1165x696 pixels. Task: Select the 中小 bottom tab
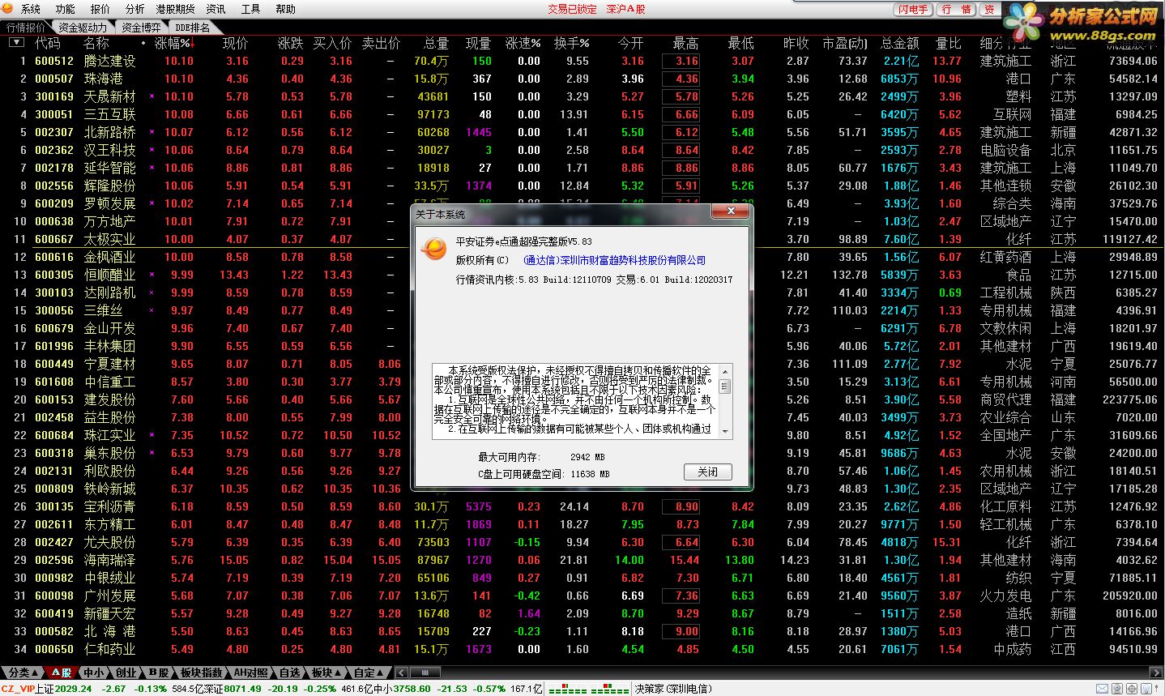tap(94, 673)
